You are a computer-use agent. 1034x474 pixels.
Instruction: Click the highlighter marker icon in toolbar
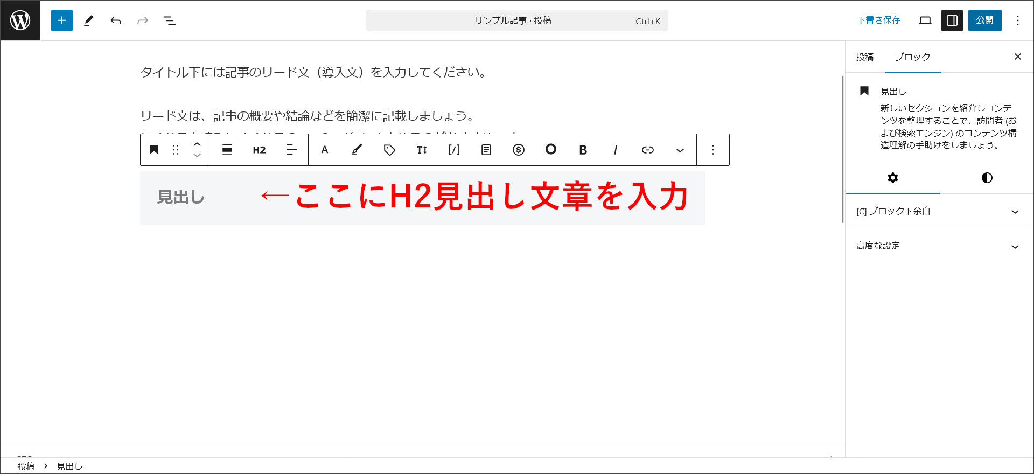pos(357,150)
